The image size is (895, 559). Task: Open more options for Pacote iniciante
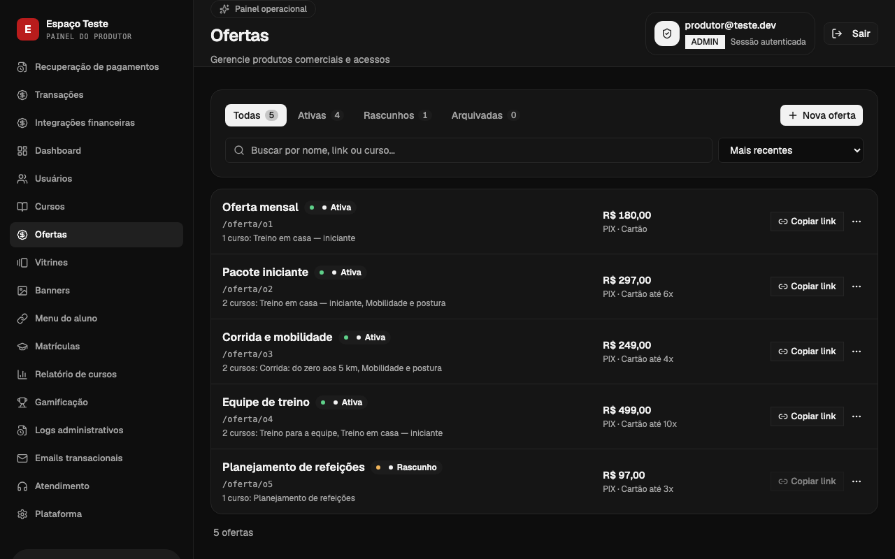(x=857, y=286)
